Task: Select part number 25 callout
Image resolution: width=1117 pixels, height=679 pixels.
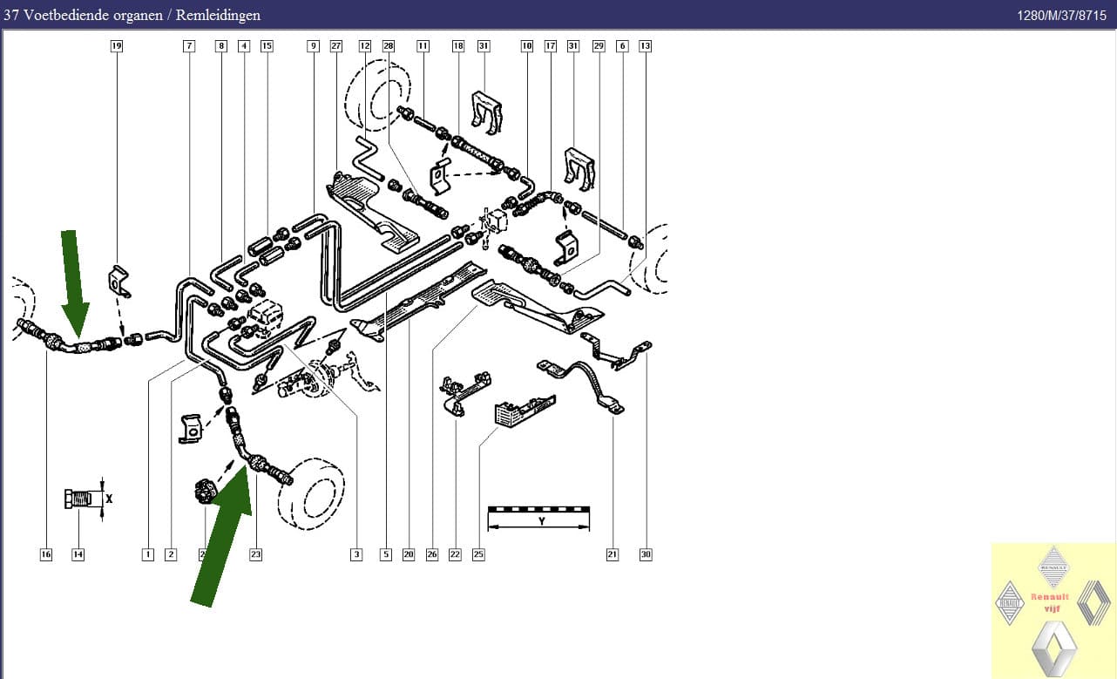Action: [478, 554]
